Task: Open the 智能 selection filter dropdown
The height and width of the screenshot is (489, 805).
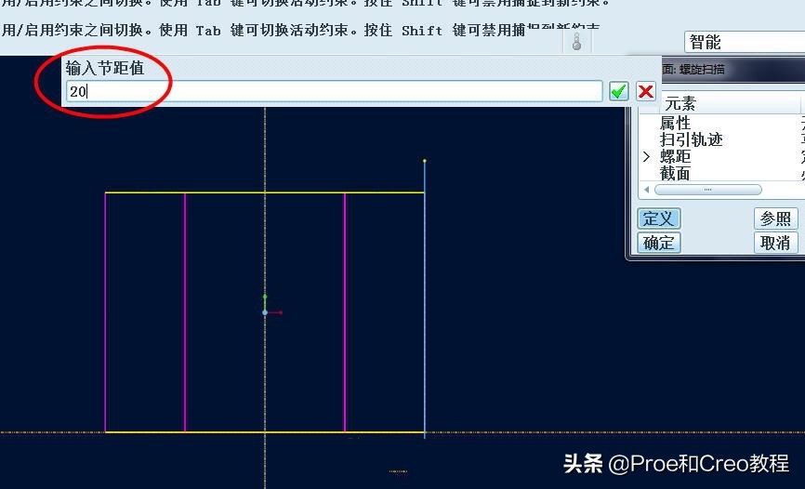Action: [x=745, y=42]
